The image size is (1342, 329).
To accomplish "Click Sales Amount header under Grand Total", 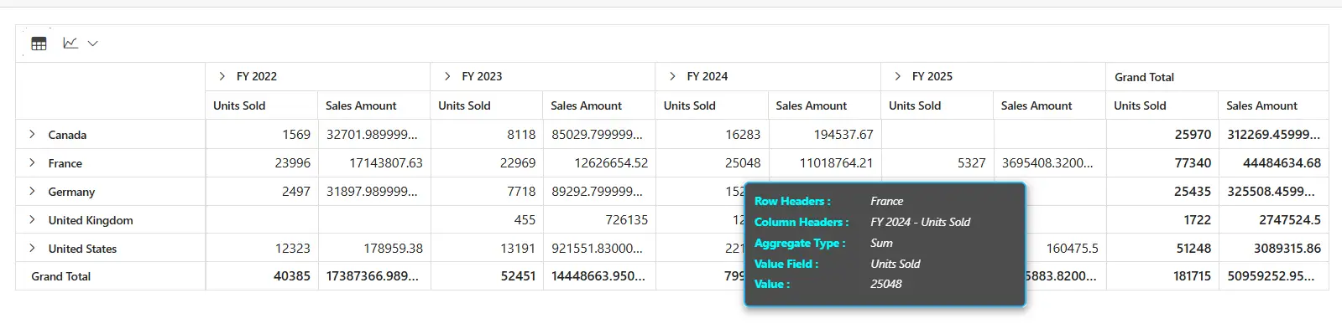I will [1273, 105].
